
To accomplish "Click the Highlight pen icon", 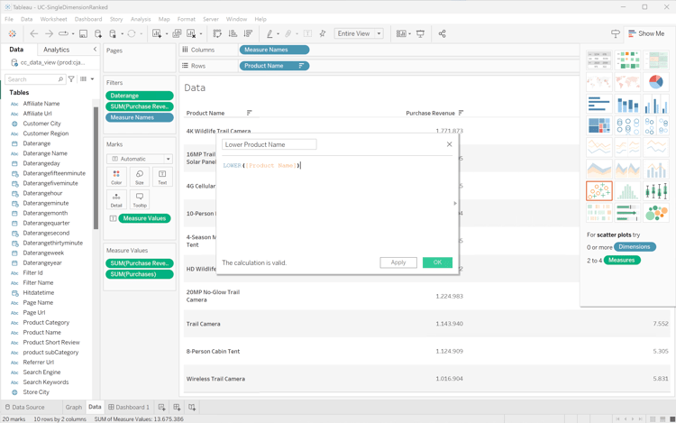I will point(269,33).
